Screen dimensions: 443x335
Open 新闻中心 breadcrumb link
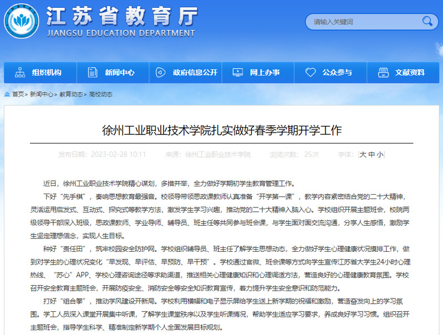coord(42,94)
